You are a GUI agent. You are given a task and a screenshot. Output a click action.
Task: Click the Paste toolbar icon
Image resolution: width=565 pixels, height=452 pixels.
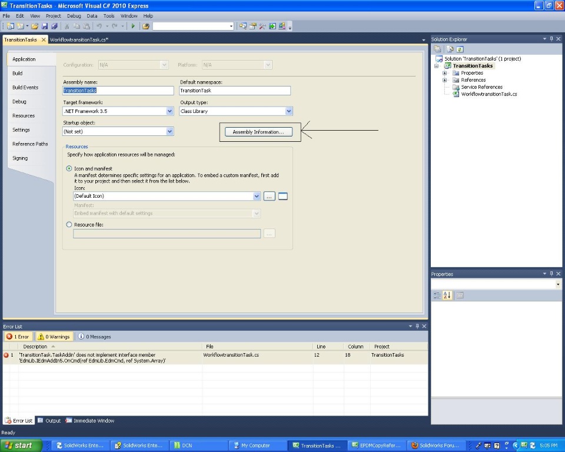[x=87, y=26]
